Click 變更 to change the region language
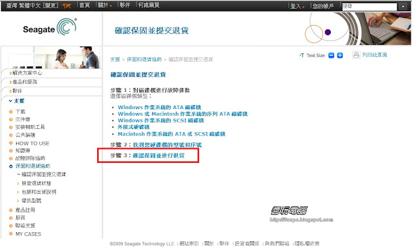 click(51, 6)
